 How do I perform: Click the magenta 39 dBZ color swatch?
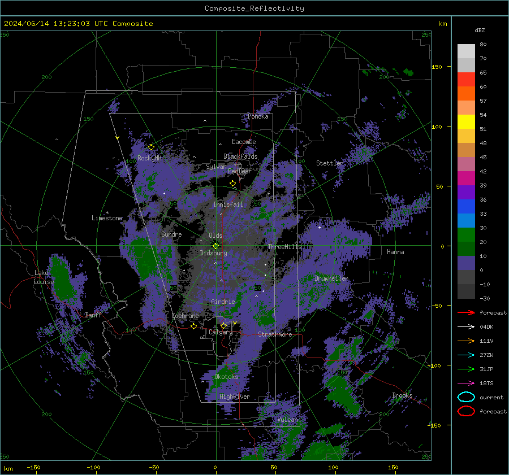point(466,178)
